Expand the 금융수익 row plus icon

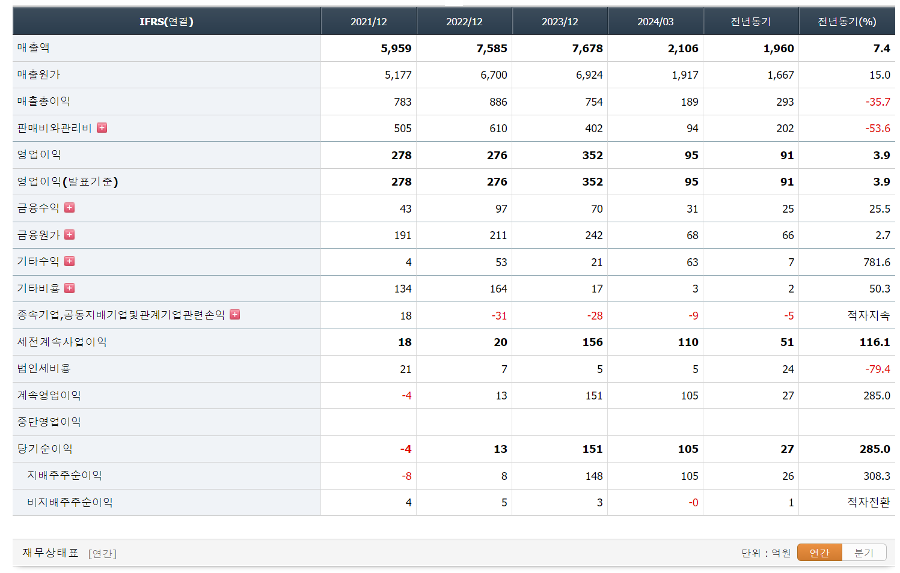(70, 208)
